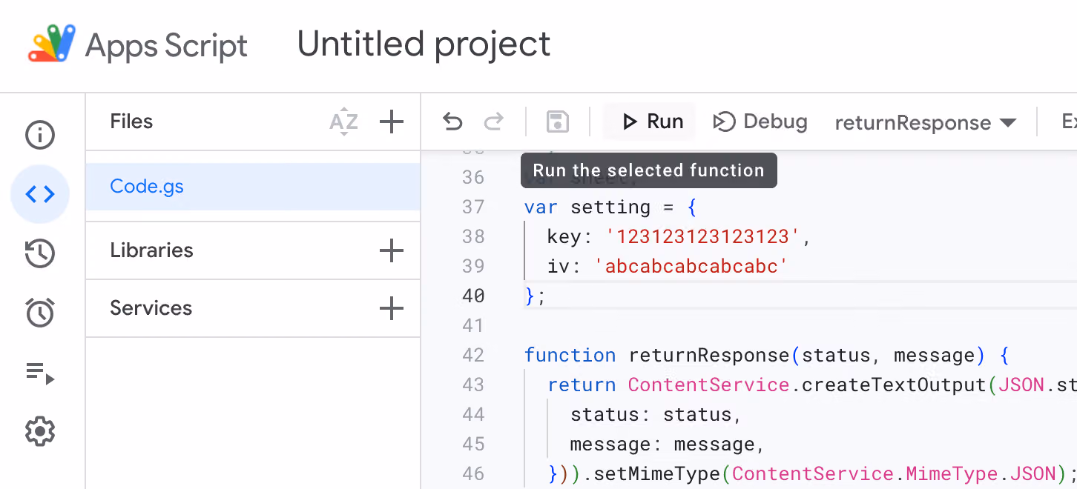Select the Code.gs file
1077x489 pixels.
coord(253,187)
